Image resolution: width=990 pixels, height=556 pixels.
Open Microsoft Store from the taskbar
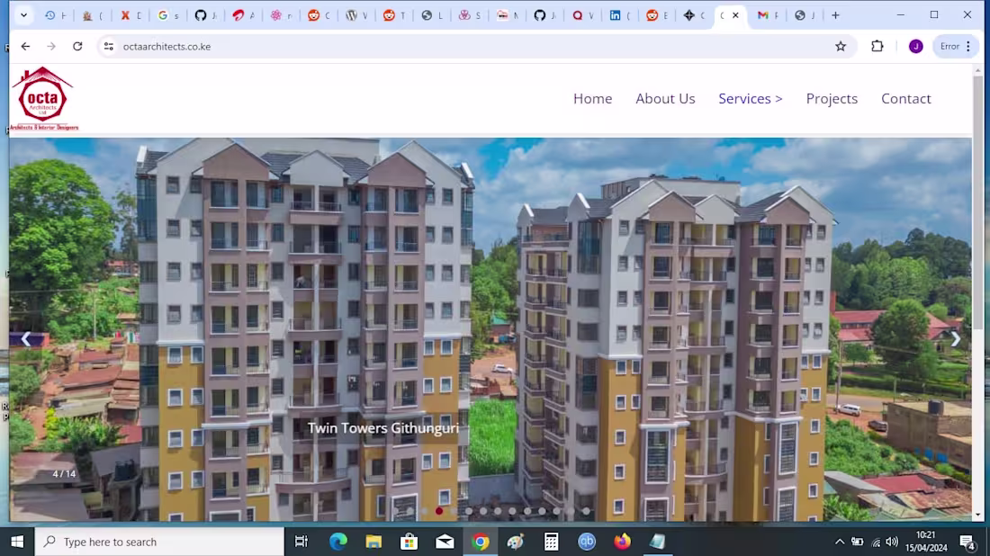409,542
